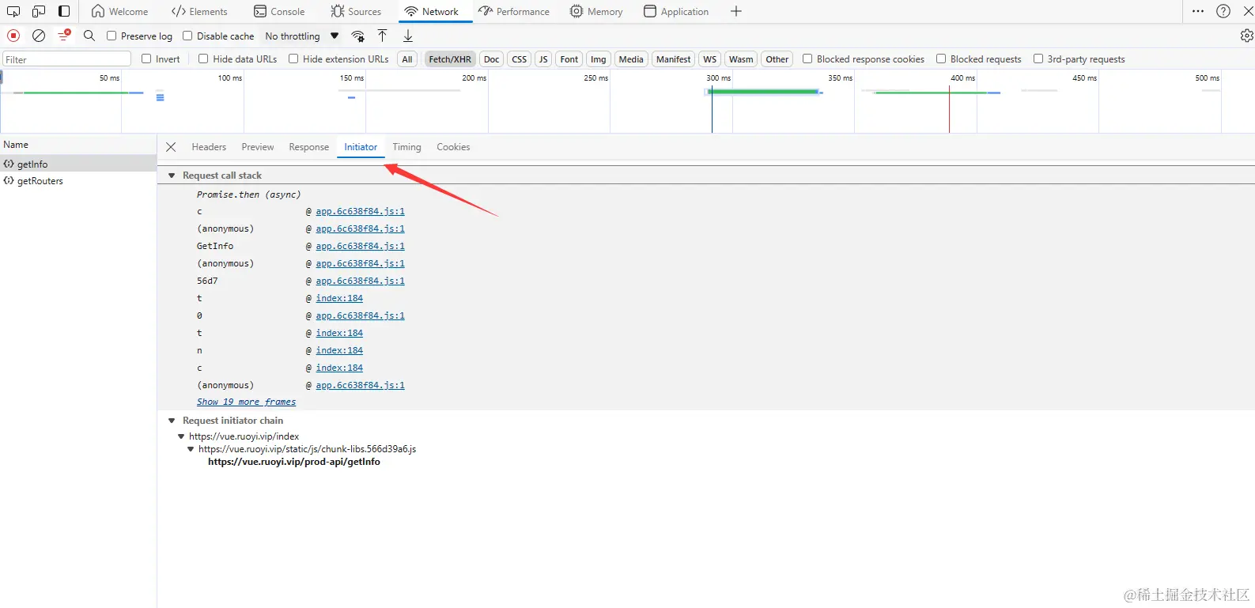Switch to the Console tab

(x=279, y=11)
